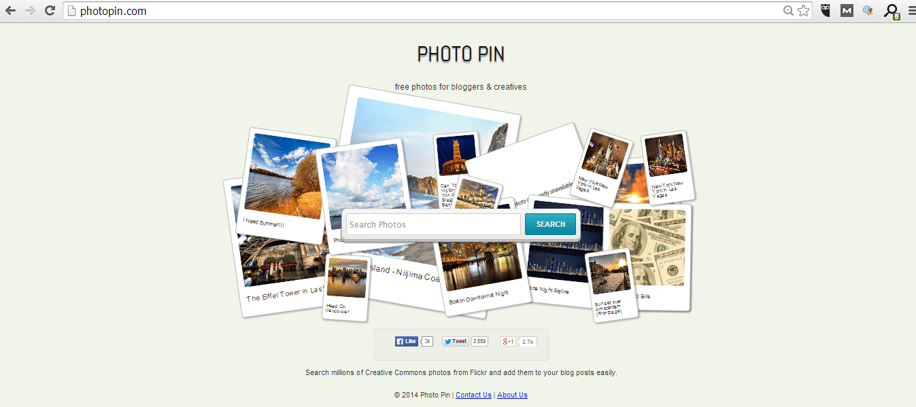Open the zoom magnifier icon in the address bar
Image resolution: width=916 pixels, height=407 pixels.
(788, 11)
